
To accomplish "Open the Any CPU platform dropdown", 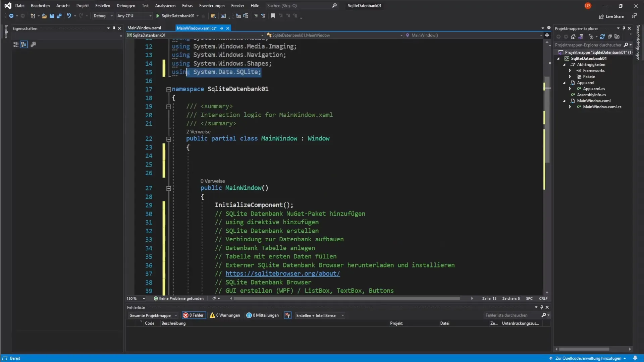I will coord(134,16).
